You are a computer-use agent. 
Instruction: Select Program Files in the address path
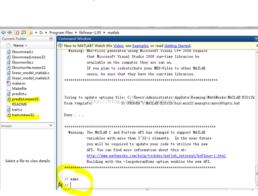tap(61, 32)
